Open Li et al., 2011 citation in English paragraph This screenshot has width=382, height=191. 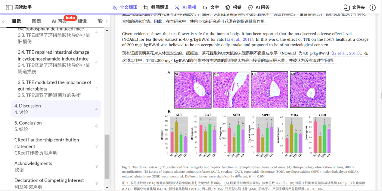coord(240,39)
